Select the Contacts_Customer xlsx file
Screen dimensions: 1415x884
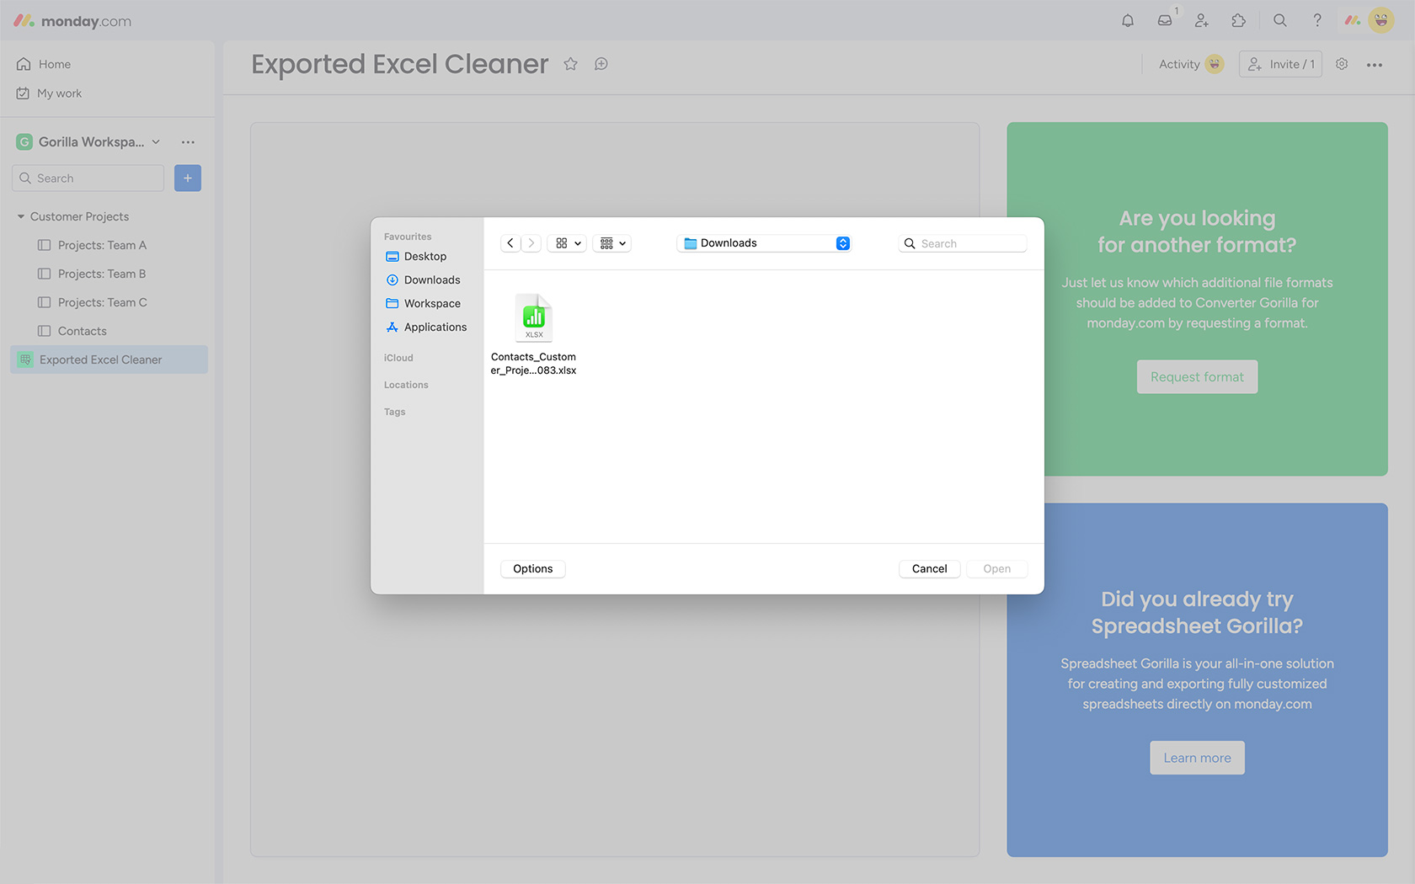pos(534,333)
